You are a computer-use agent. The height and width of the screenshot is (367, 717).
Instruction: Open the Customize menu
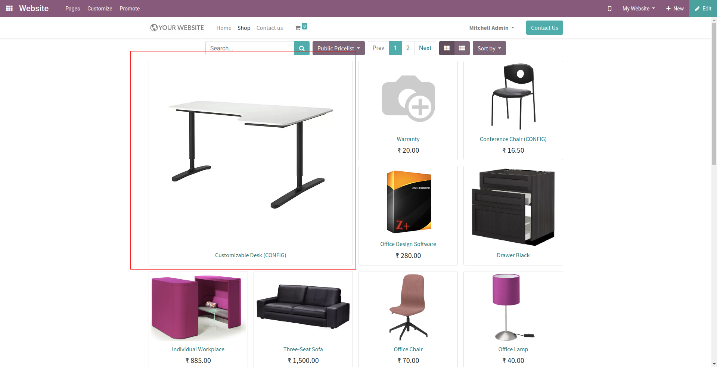tap(100, 9)
